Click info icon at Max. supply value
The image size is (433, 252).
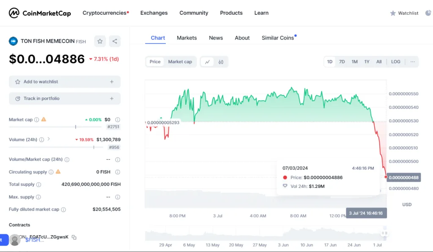coord(118,197)
